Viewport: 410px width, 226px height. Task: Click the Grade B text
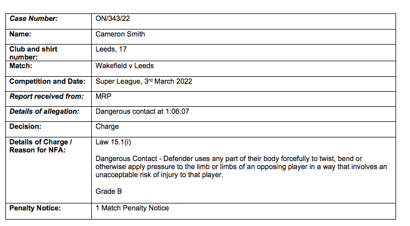point(108,192)
